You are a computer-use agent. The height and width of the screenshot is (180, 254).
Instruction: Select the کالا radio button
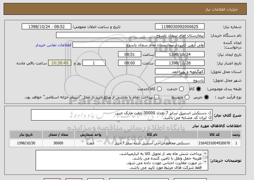point(199,89)
